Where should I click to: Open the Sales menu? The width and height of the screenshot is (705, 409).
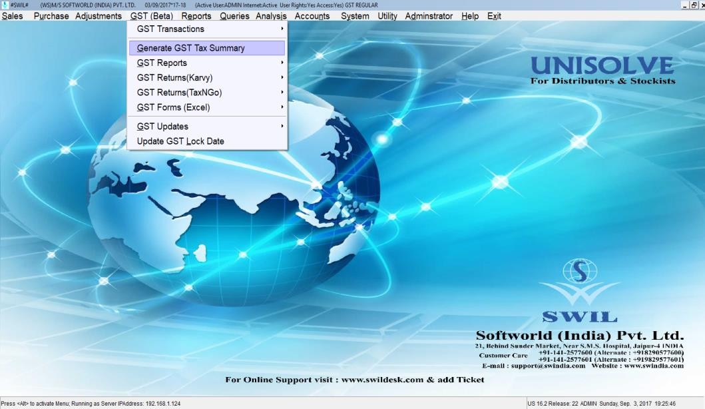(x=12, y=16)
